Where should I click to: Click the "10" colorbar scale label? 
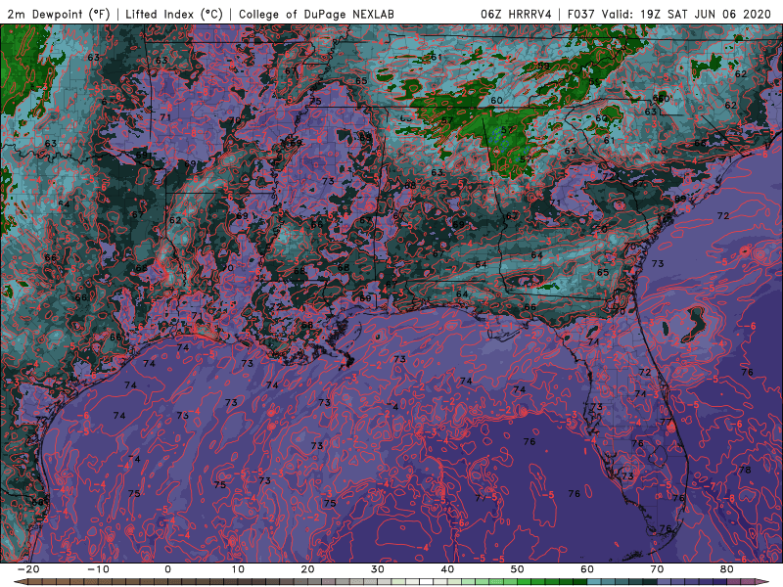(x=238, y=569)
